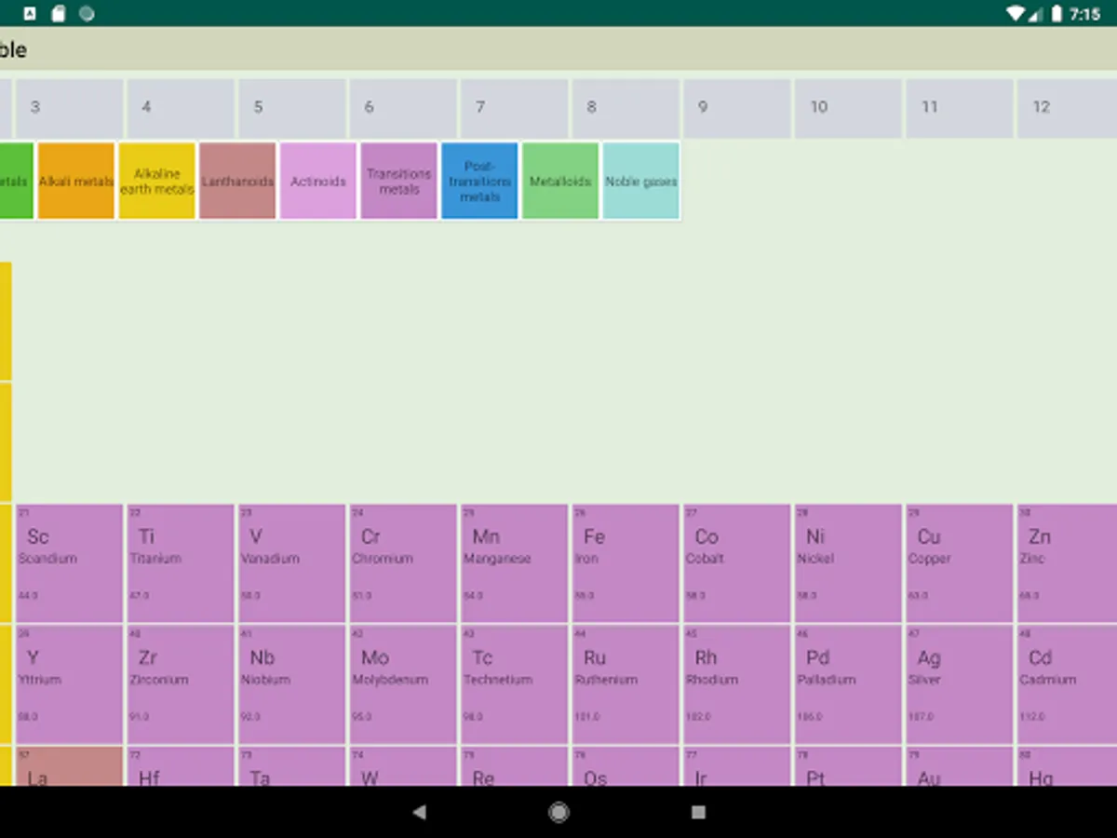Image resolution: width=1117 pixels, height=838 pixels.
Task: Open the Molybdenum (Mo) element tile
Action: click(403, 684)
